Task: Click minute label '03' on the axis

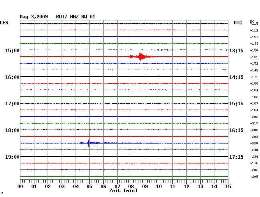Action: (62, 187)
